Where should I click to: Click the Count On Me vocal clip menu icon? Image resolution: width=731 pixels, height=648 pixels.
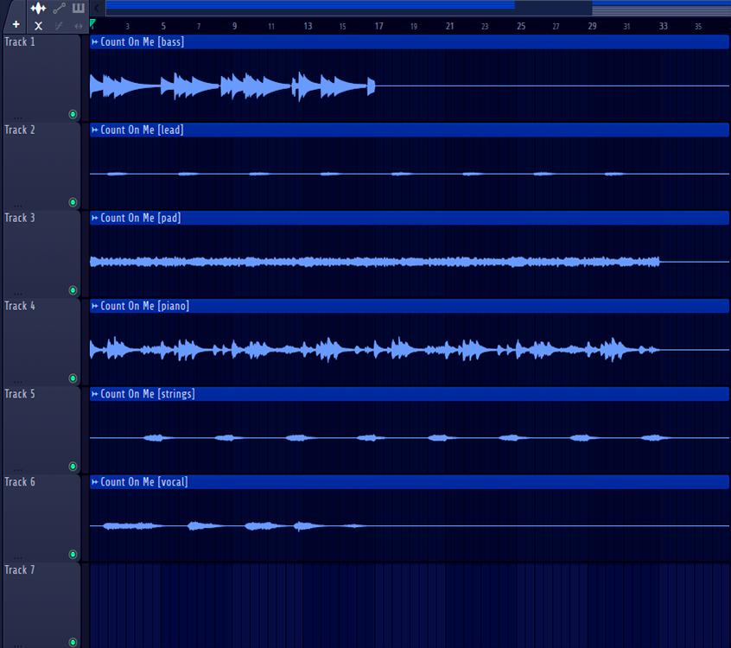[x=95, y=482]
